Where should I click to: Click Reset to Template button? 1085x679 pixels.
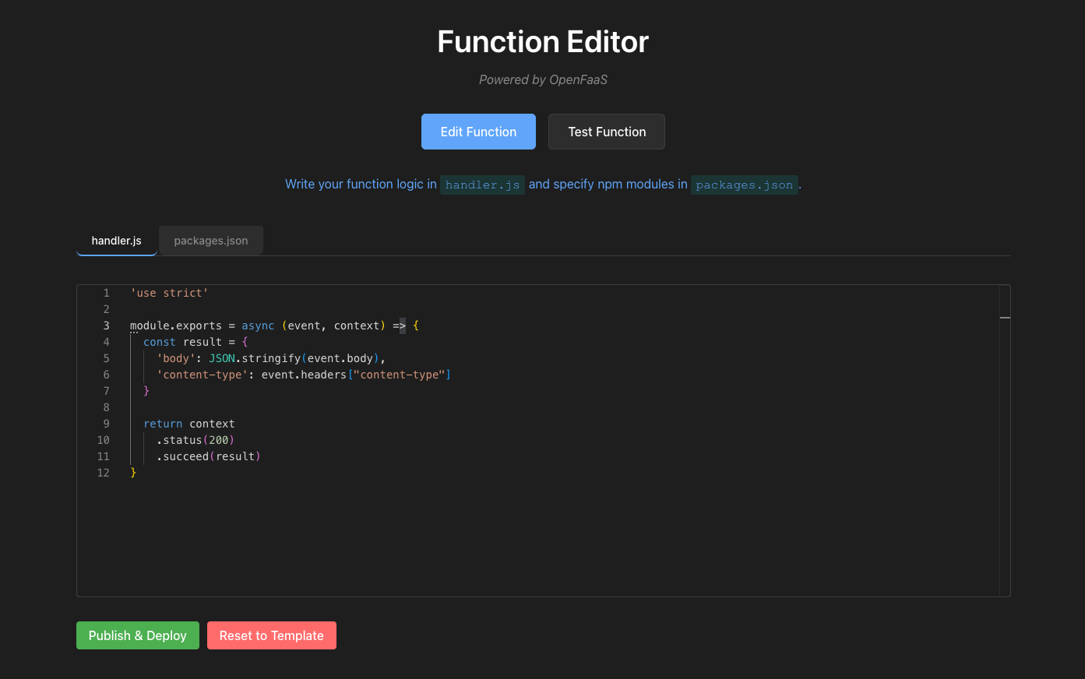click(272, 635)
